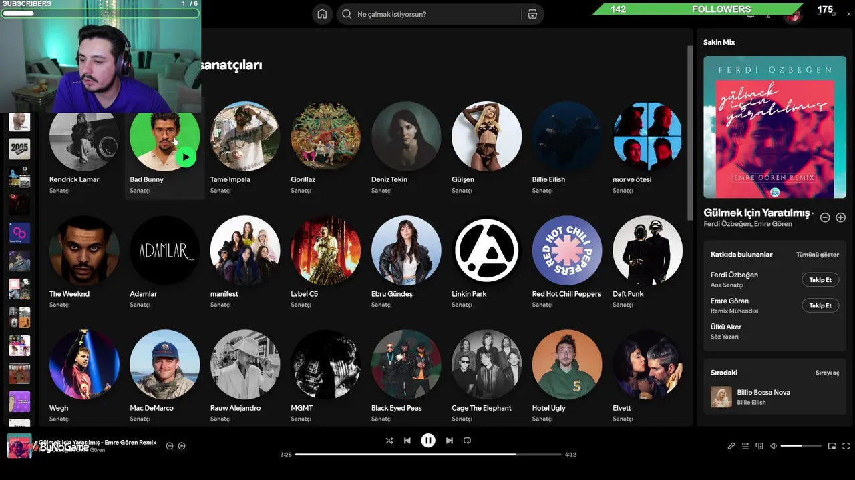Open the mini player icon

point(832,446)
